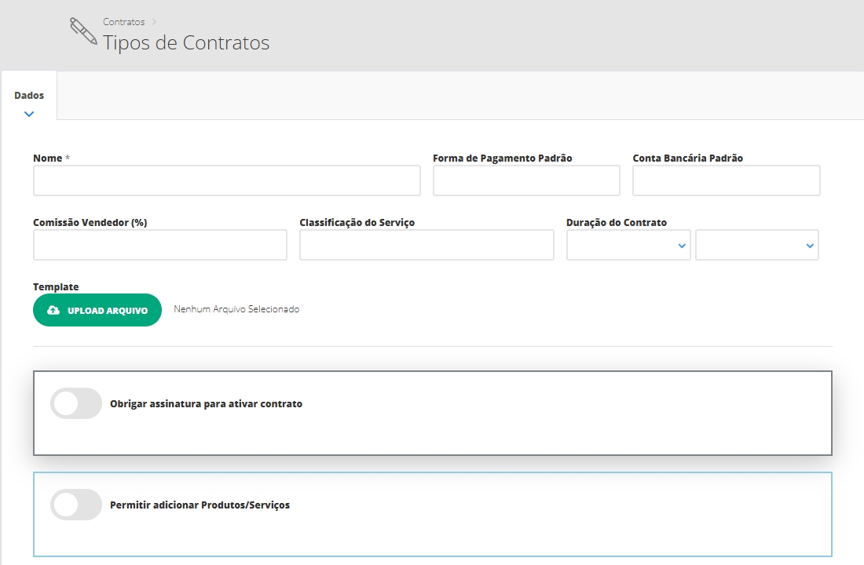
Task: Open the first Duração do Contrato dropdown
Action: click(x=628, y=245)
